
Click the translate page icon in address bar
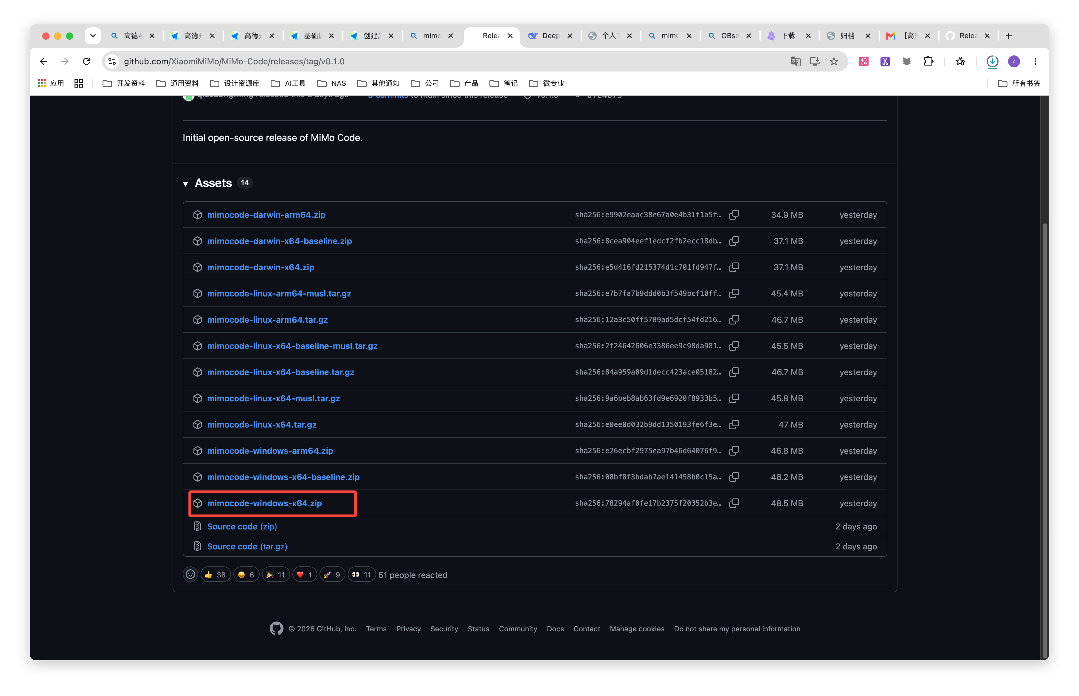(796, 61)
